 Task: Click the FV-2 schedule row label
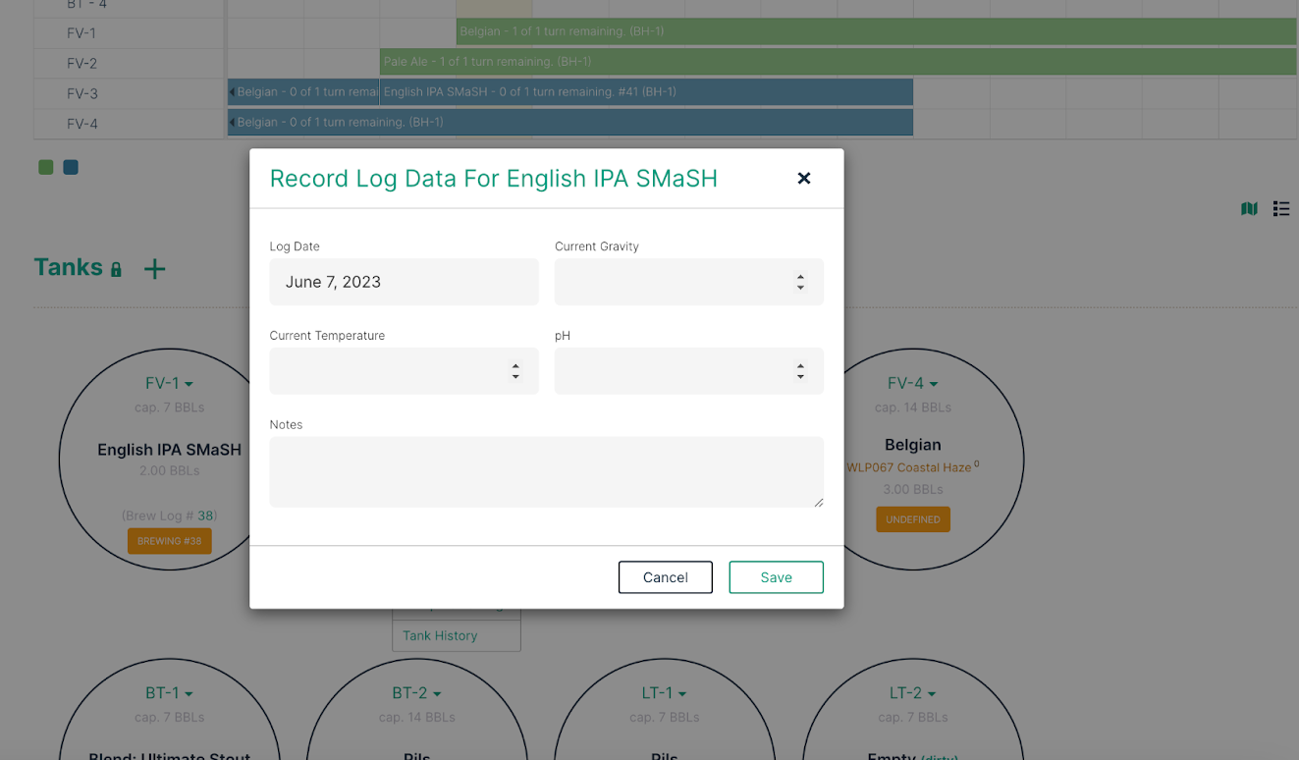pos(81,64)
